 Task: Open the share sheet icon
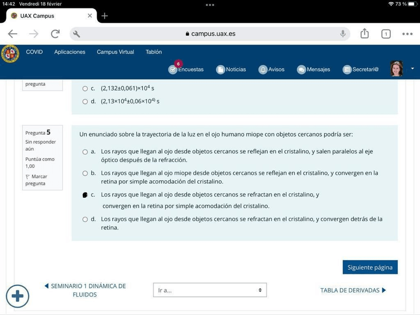(x=365, y=34)
